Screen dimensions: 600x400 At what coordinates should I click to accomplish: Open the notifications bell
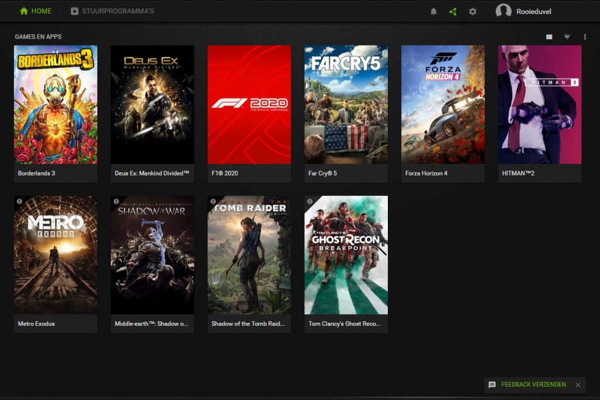tap(434, 12)
